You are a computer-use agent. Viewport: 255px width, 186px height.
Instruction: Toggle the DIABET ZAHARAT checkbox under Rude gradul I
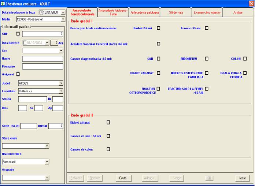(159, 73)
